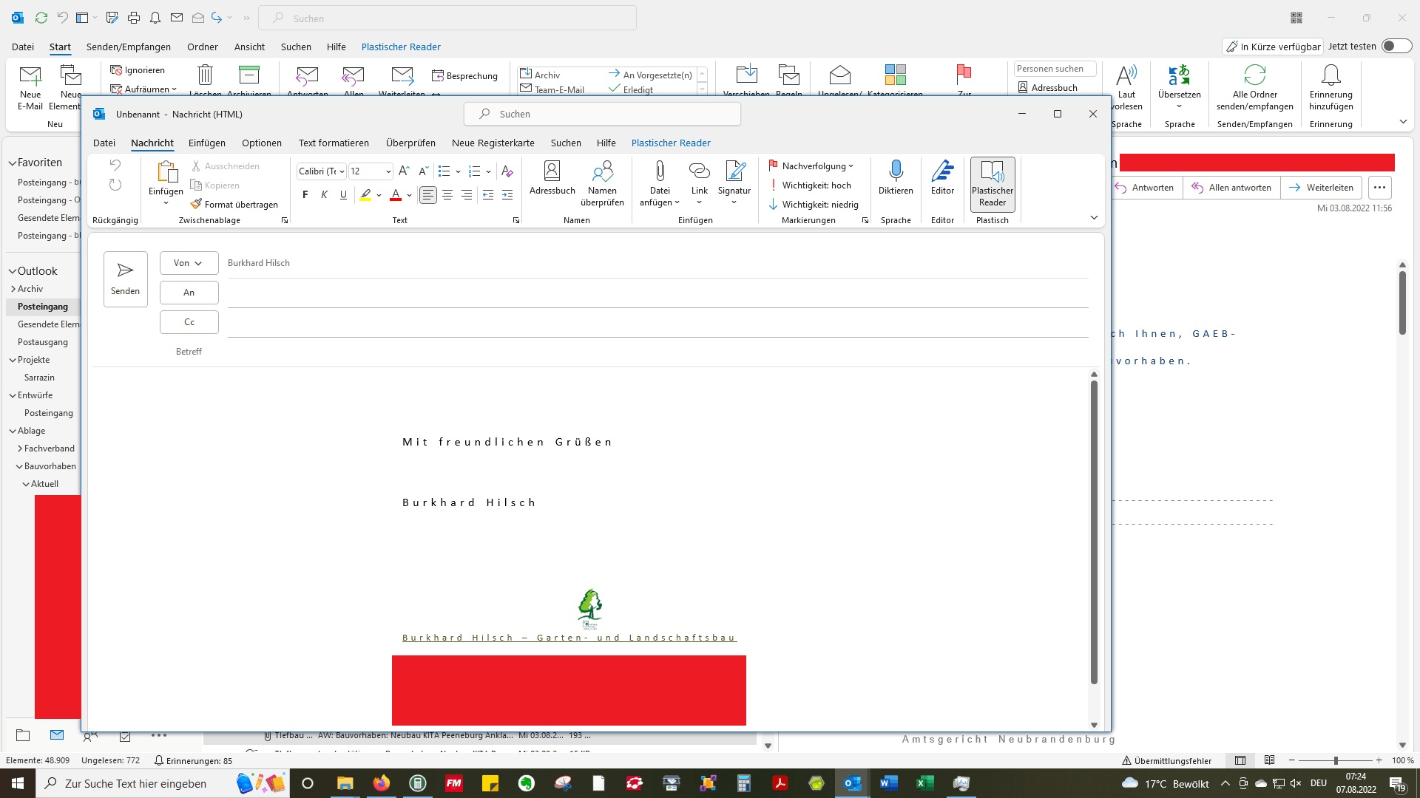Screen dimensions: 1420x798
Task: Open the Diktieren microphone tool
Action: tap(896, 171)
